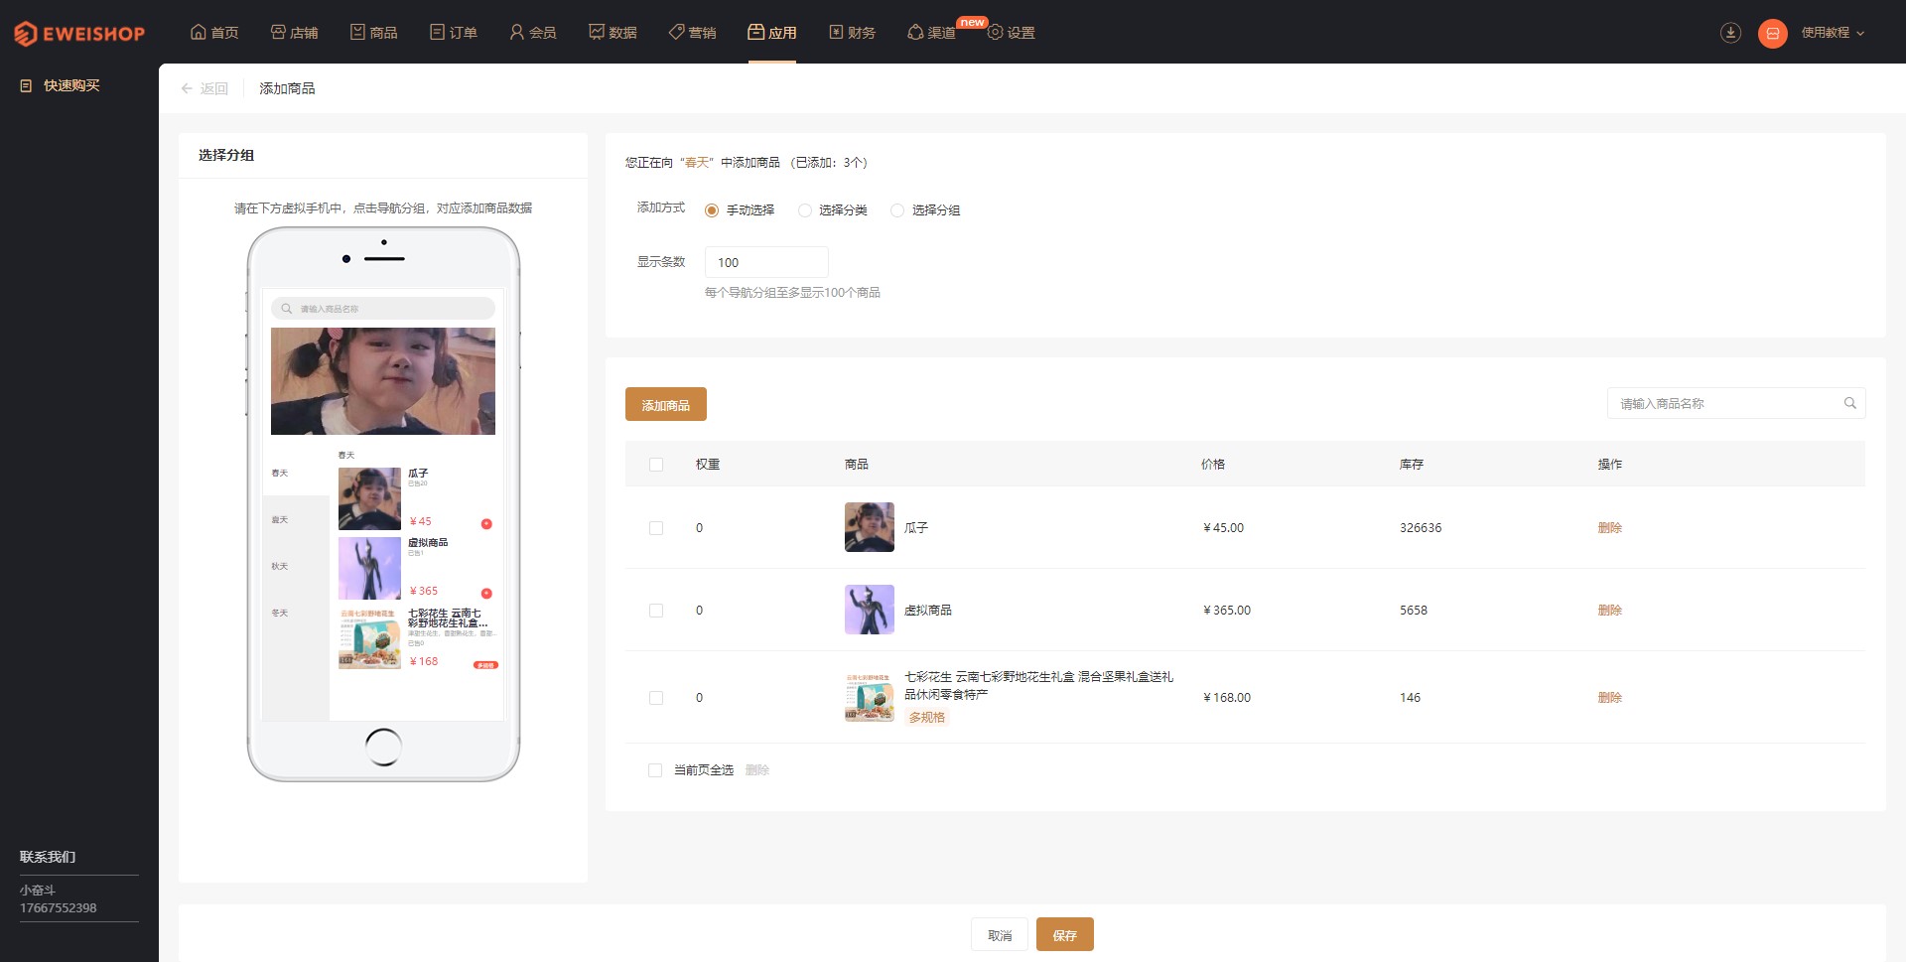
Task: Toggle the 当前页全选 checkbox
Action: (655, 770)
